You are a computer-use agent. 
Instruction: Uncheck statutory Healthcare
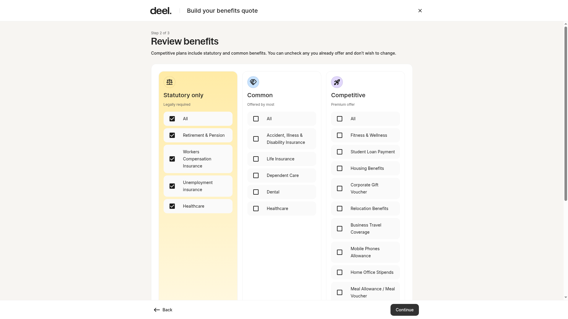point(172,206)
